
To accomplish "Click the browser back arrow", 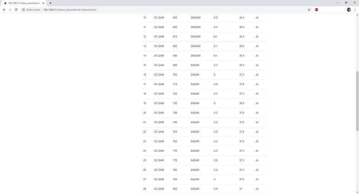I will point(4,10).
